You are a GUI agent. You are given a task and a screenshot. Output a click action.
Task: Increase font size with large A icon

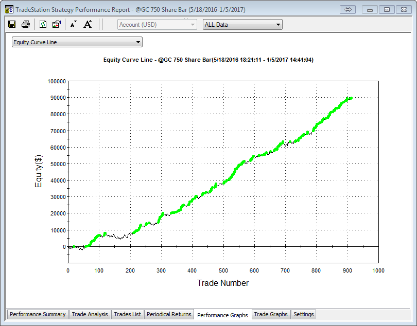coord(88,24)
